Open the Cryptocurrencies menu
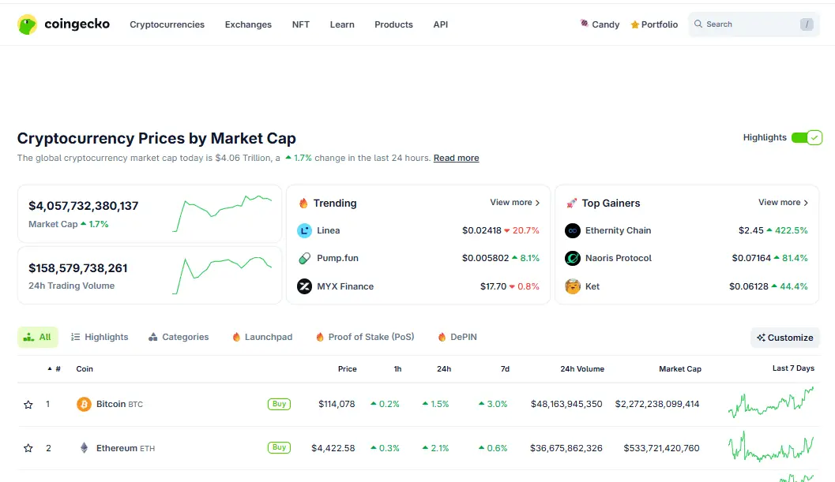The width and height of the screenshot is (835, 482). (167, 24)
